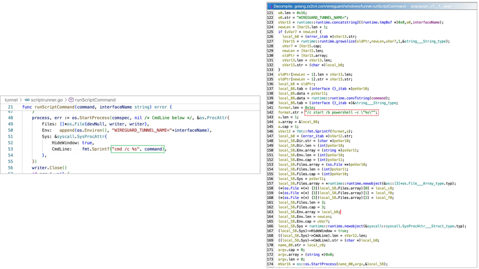Click line number 48 in the Go editor gutter
Screen dimensions: 479x269
coord(10,118)
